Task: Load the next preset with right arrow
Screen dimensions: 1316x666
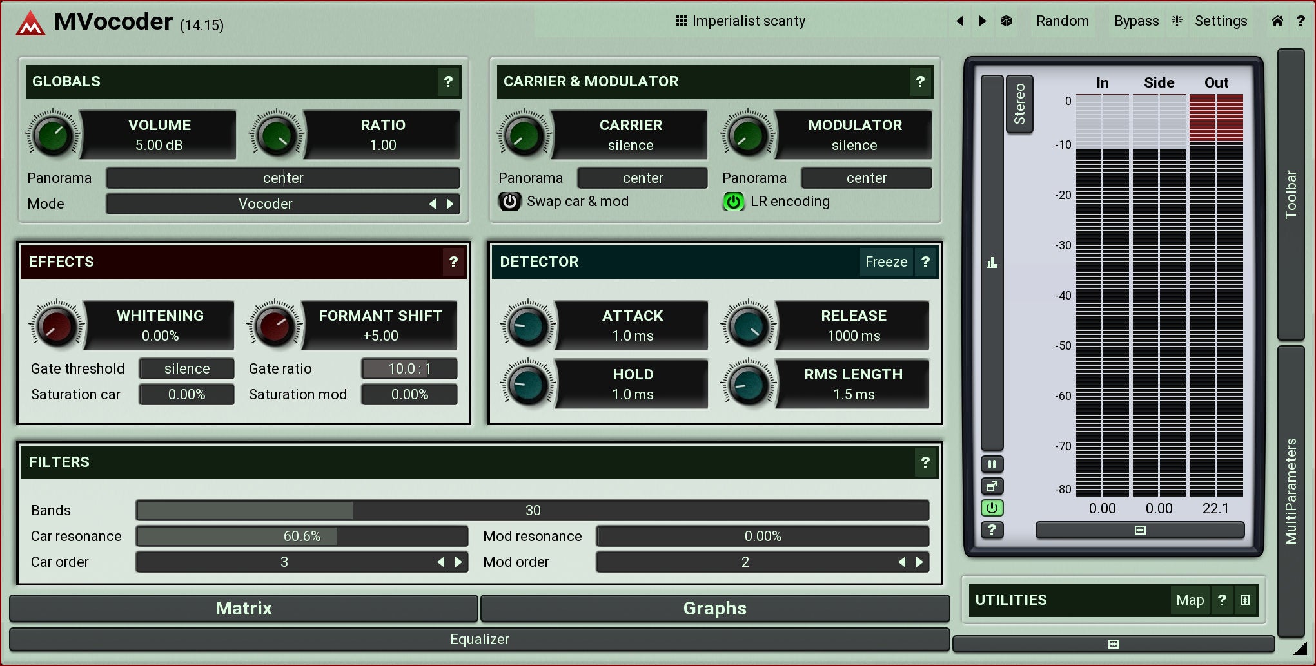Action: [x=983, y=21]
